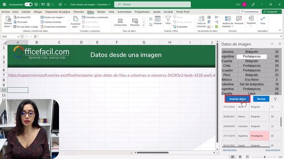Select the row 7 header
Image resolution: width=284 pixels, height=159 pixels.
coord(4,75)
